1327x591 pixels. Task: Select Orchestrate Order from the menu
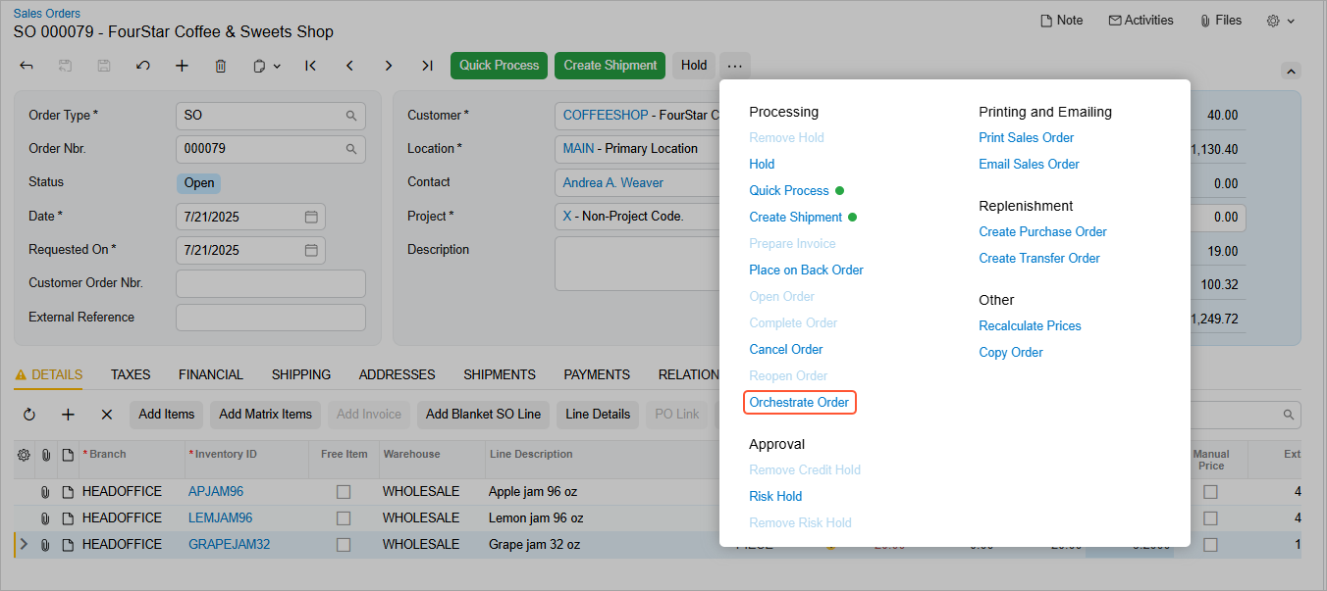pyautogui.click(x=799, y=403)
